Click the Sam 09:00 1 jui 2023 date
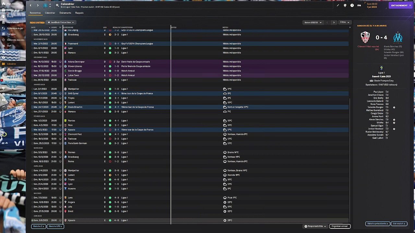415x233 pixels. click(x=372, y=6)
